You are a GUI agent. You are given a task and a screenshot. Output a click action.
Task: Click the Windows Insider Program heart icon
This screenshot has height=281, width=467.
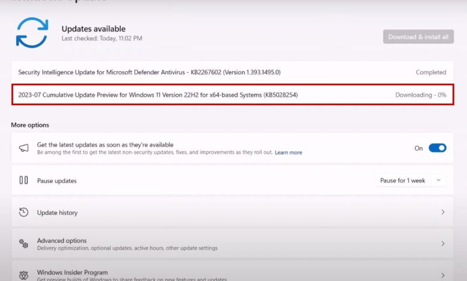23,276
